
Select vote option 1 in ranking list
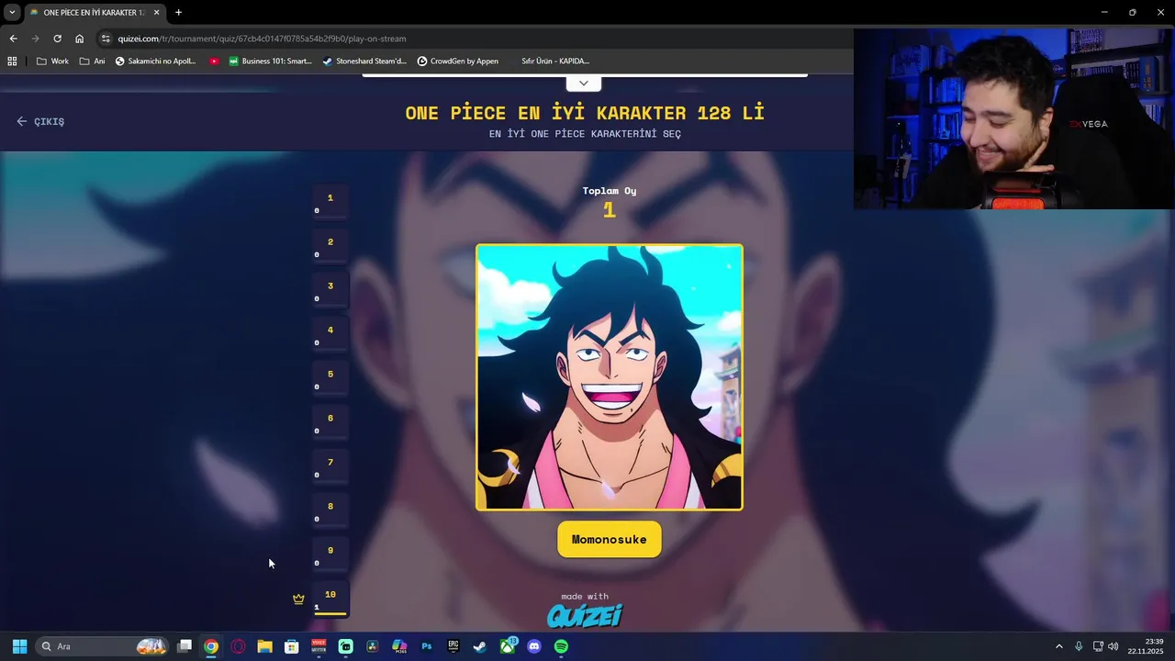(x=330, y=202)
